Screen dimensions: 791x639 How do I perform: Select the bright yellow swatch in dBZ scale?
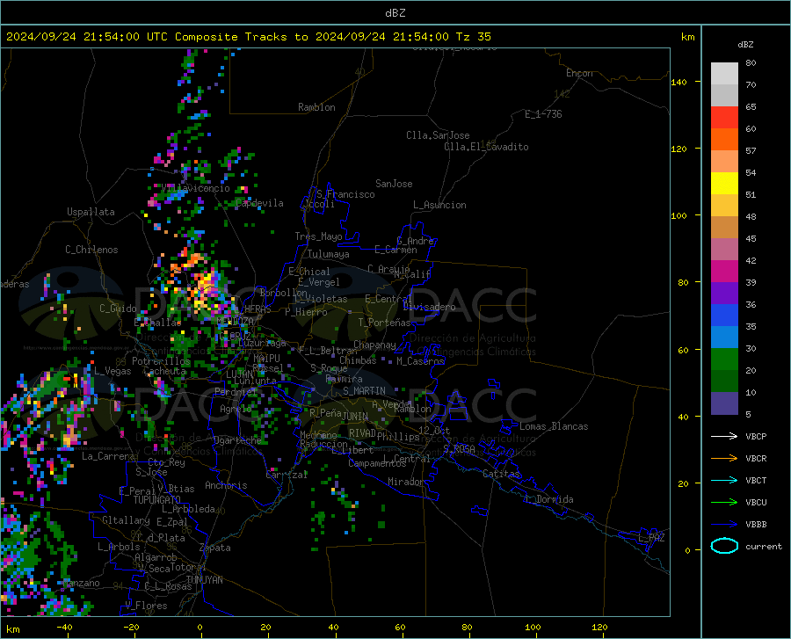(724, 184)
